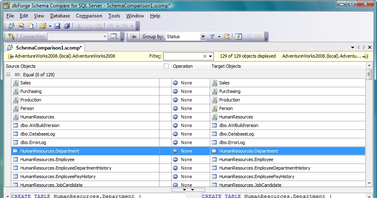The width and height of the screenshot is (377, 198).
Task: Click the Cut scissors icon
Action: click(x=79, y=26)
